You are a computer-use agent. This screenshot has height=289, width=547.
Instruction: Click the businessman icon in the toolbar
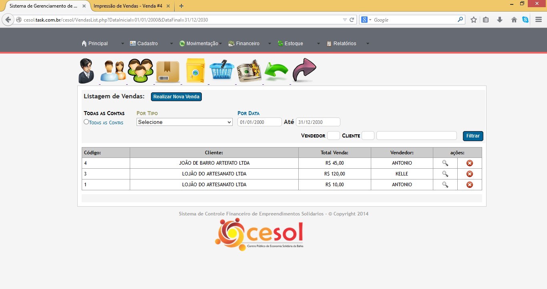pos(86,71)
